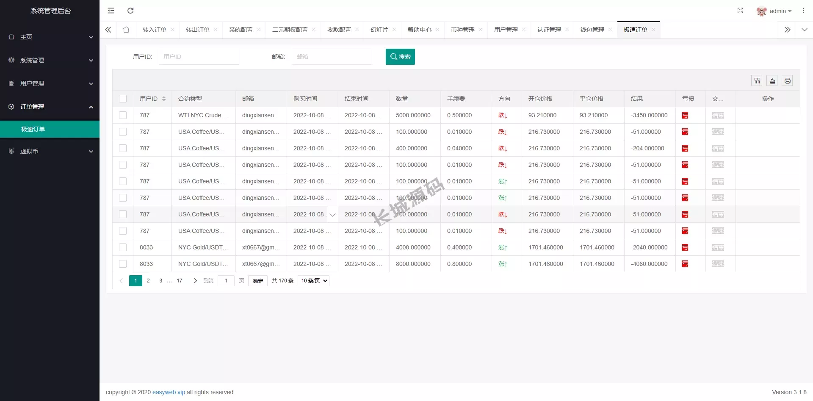Click the -3450.000000 result cell
The image size is (813, 401).
click(649, 115)
